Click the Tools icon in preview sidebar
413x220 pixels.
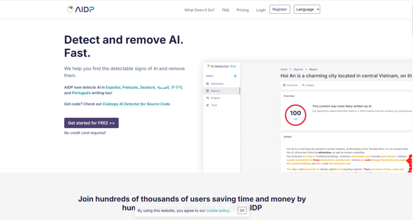(208, 105)
